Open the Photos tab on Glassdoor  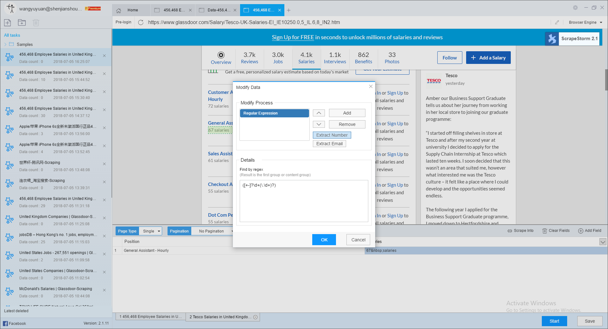pyautogui.click(x=392, y=58)
